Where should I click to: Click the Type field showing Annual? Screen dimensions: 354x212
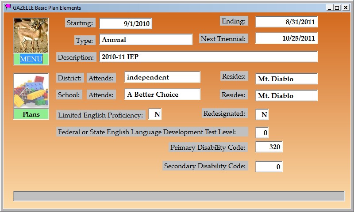pyautogui.click(x=146, y=39)
